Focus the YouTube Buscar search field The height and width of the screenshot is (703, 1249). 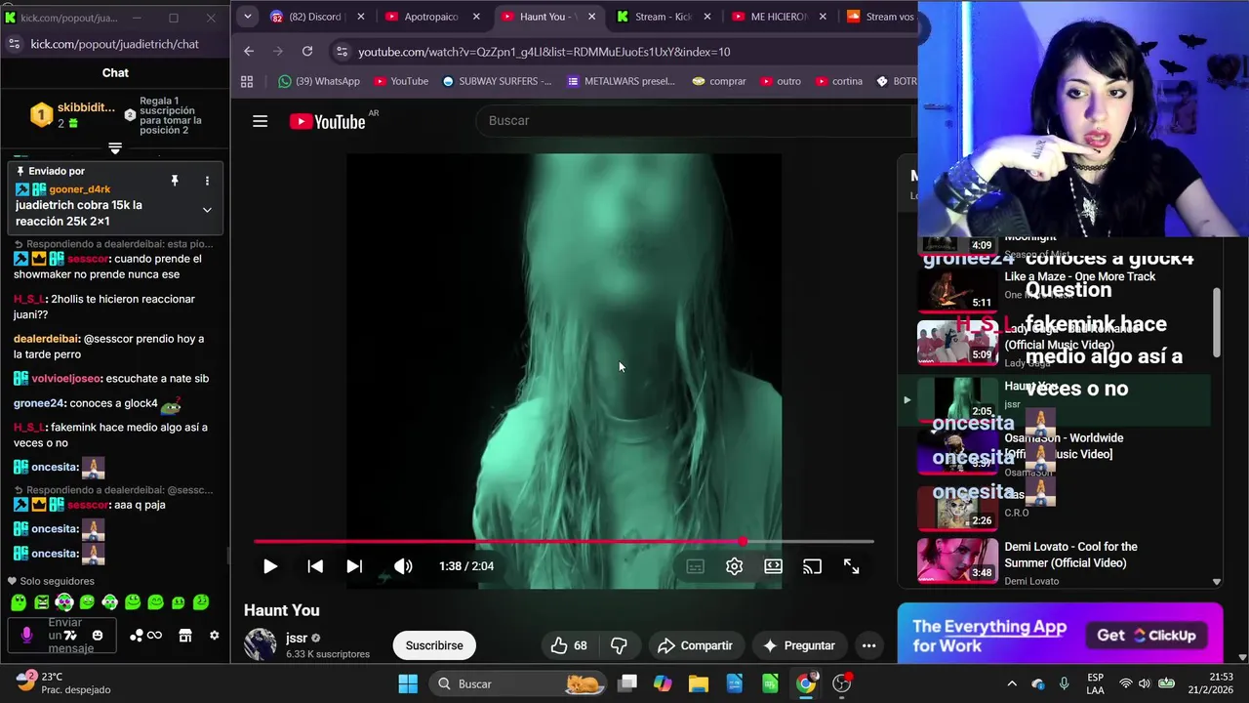click(693, 120)
